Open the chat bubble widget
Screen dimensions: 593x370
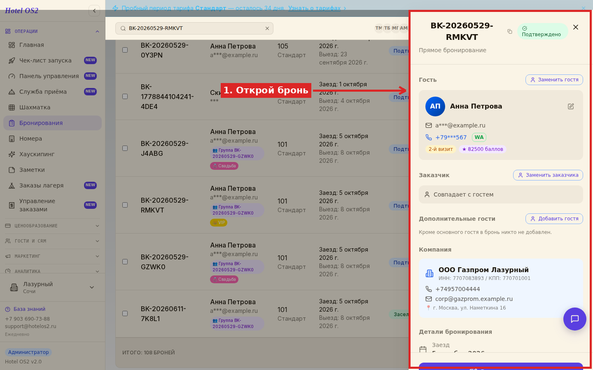tap(575, 319)
